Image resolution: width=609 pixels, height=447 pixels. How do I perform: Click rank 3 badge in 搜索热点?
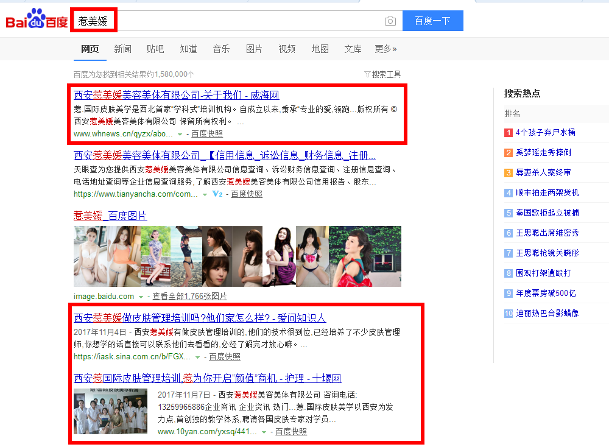pyautogui.click(x=509, y=173)
